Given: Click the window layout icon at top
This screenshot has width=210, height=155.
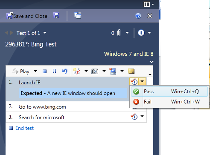Looking at the screenshot, I should (x=147, y=4).
